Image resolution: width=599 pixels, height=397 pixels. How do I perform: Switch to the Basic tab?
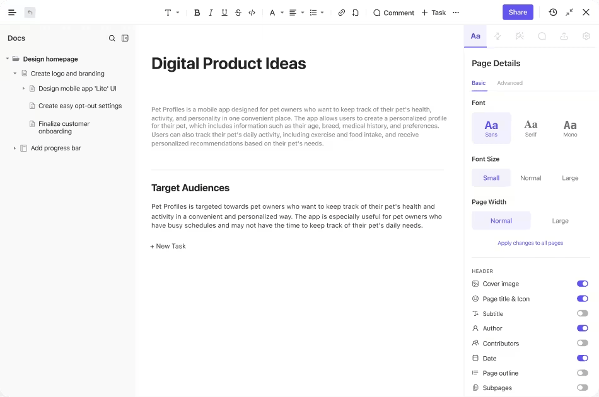[479, 83]
